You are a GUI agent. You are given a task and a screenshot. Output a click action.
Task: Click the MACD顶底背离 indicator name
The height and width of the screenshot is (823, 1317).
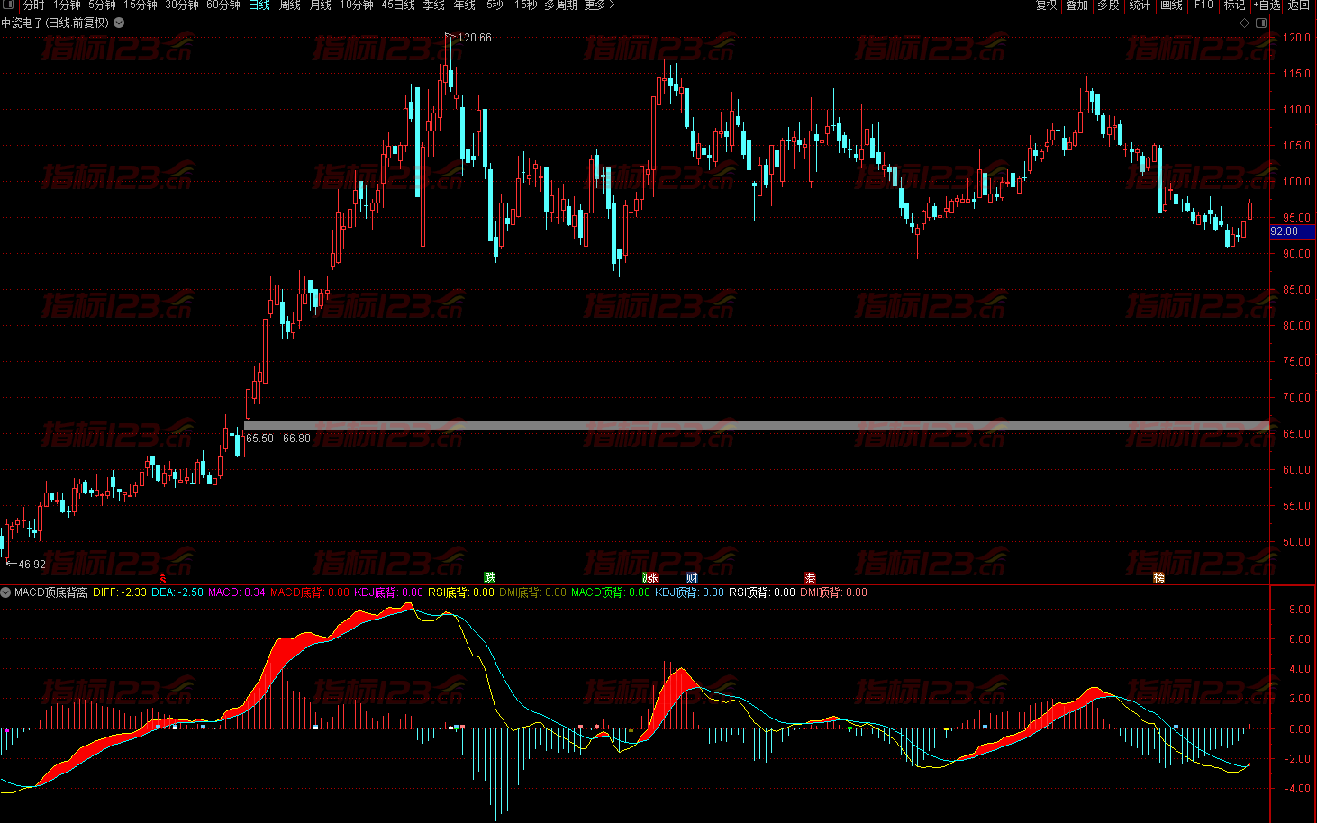pos(51,592)
